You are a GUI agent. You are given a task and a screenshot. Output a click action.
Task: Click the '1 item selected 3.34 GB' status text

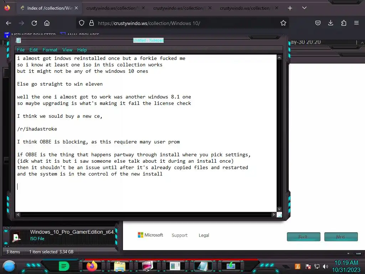coord(51,252)
